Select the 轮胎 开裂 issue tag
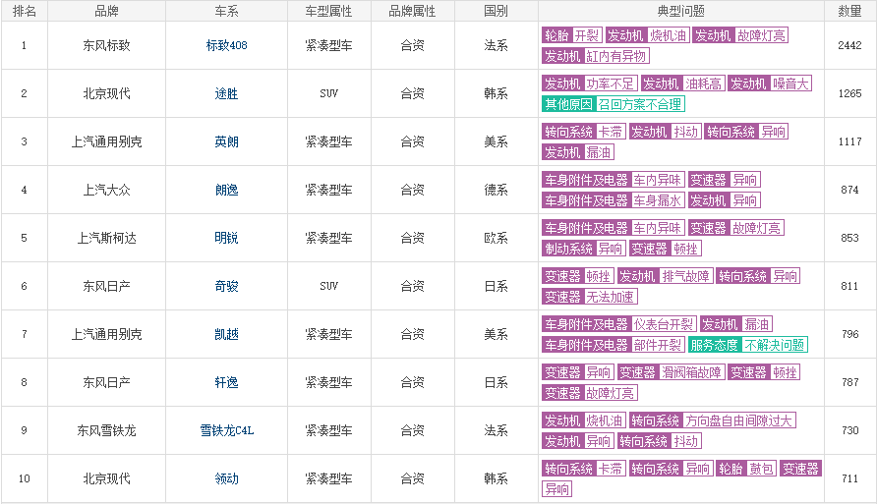Screen dimensions: 877x504 pos(571,35)
